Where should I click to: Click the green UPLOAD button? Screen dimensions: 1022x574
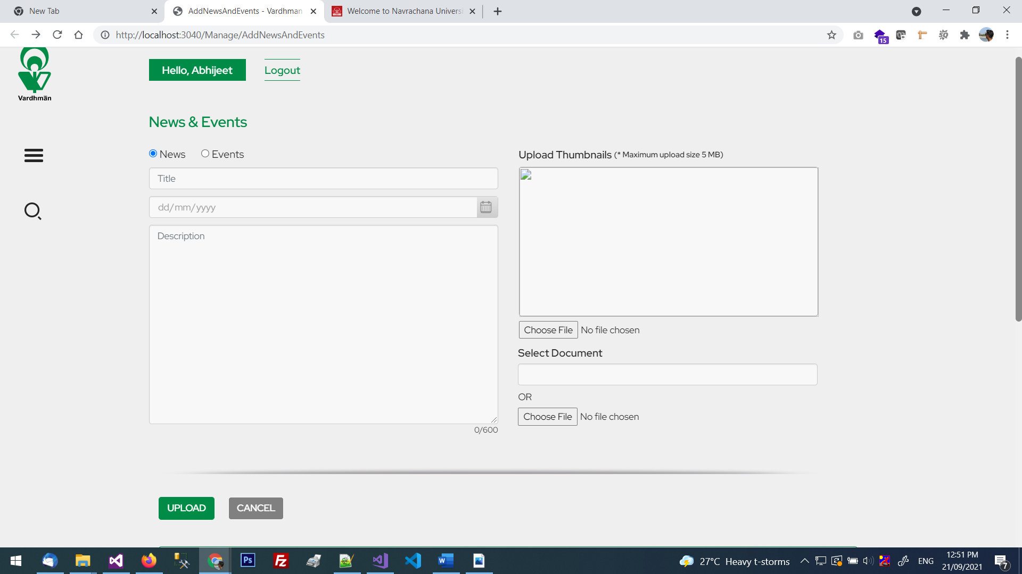click(x=186, y=508)
